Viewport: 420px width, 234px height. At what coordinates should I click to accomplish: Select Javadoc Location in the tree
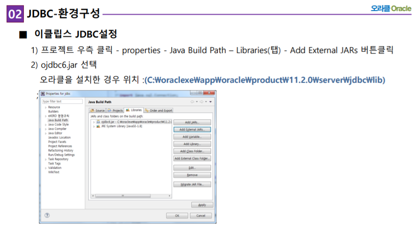59,138
